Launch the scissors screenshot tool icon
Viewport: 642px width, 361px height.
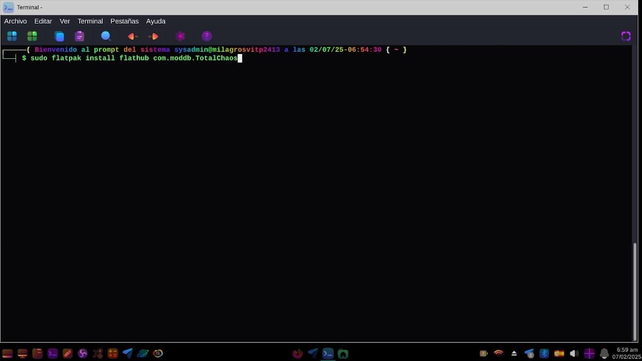pyautogui.click(x=97, y=354)
